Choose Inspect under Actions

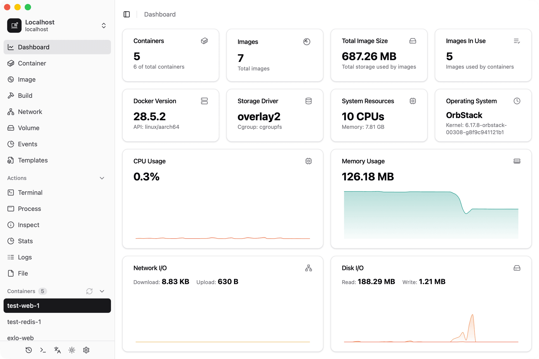point(28,225)
